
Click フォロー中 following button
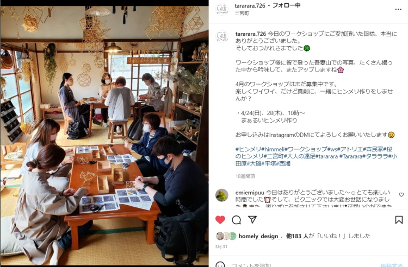[287, 5]
